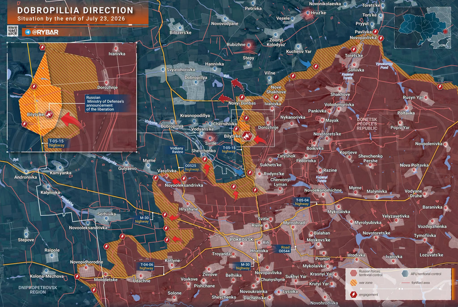This screenshot has height=307, width=458.
Task: Click the QR code below the title
Action: 13,31
